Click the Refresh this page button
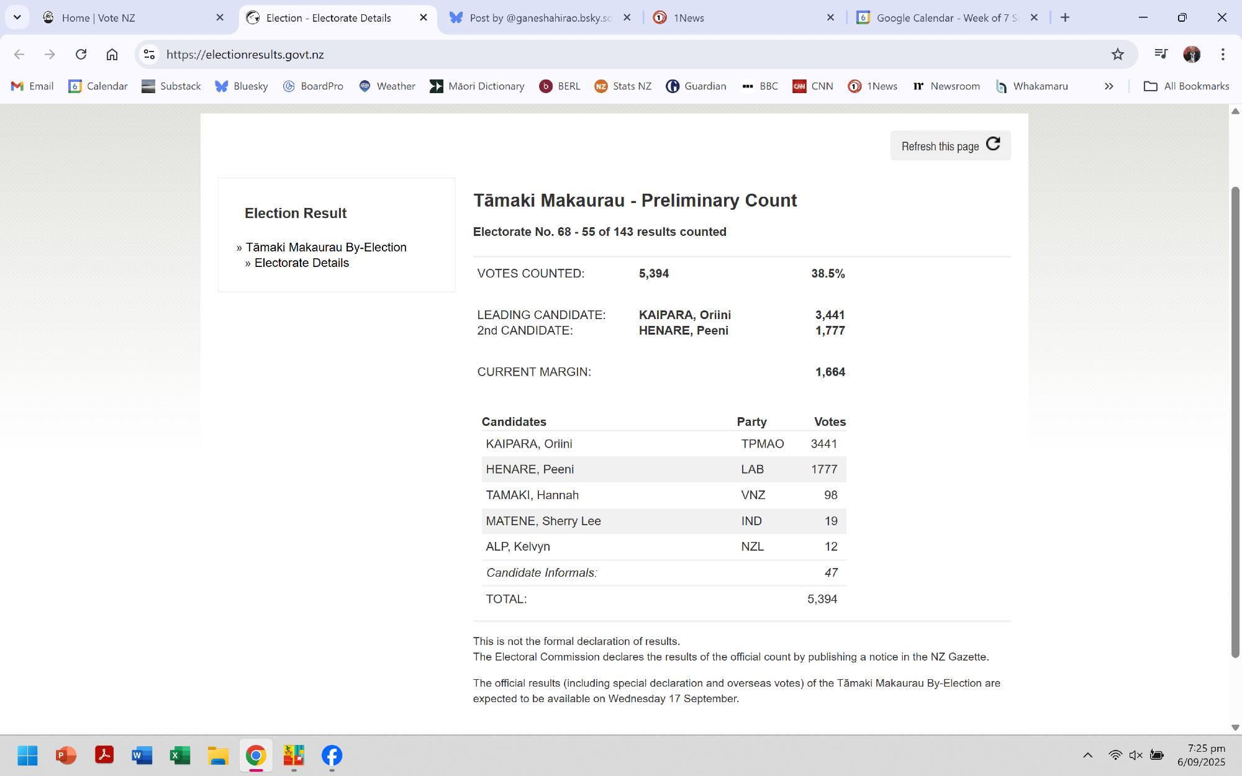 950,145
